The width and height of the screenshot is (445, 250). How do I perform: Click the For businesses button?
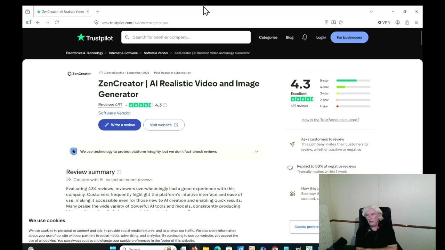[349, 37]
